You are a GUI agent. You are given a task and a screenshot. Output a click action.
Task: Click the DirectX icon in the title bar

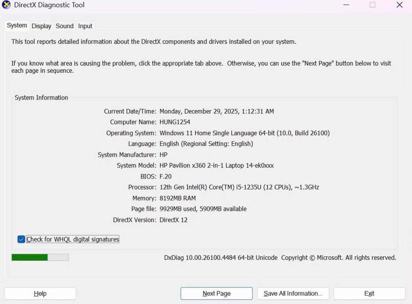6,5
